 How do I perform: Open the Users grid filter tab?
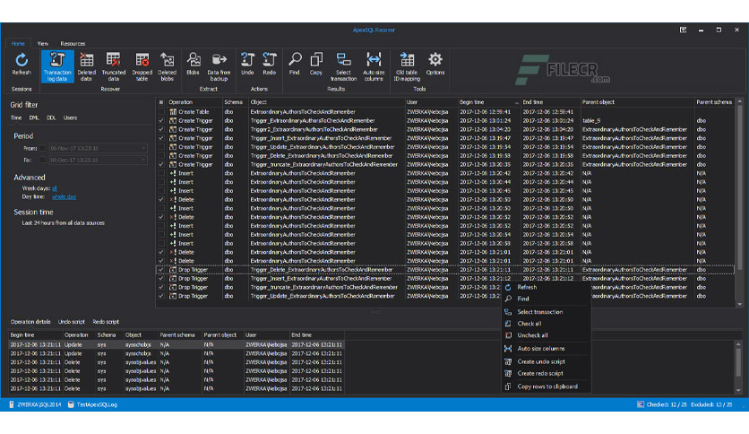coord(70,118)
